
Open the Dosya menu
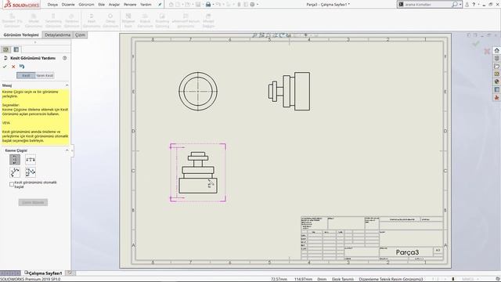[52, 5]
